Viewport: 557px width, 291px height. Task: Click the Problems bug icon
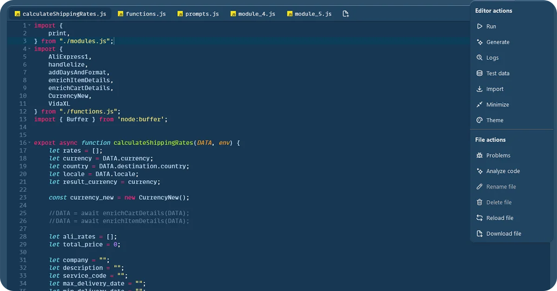pyautogui.click(x=479, y=155)
